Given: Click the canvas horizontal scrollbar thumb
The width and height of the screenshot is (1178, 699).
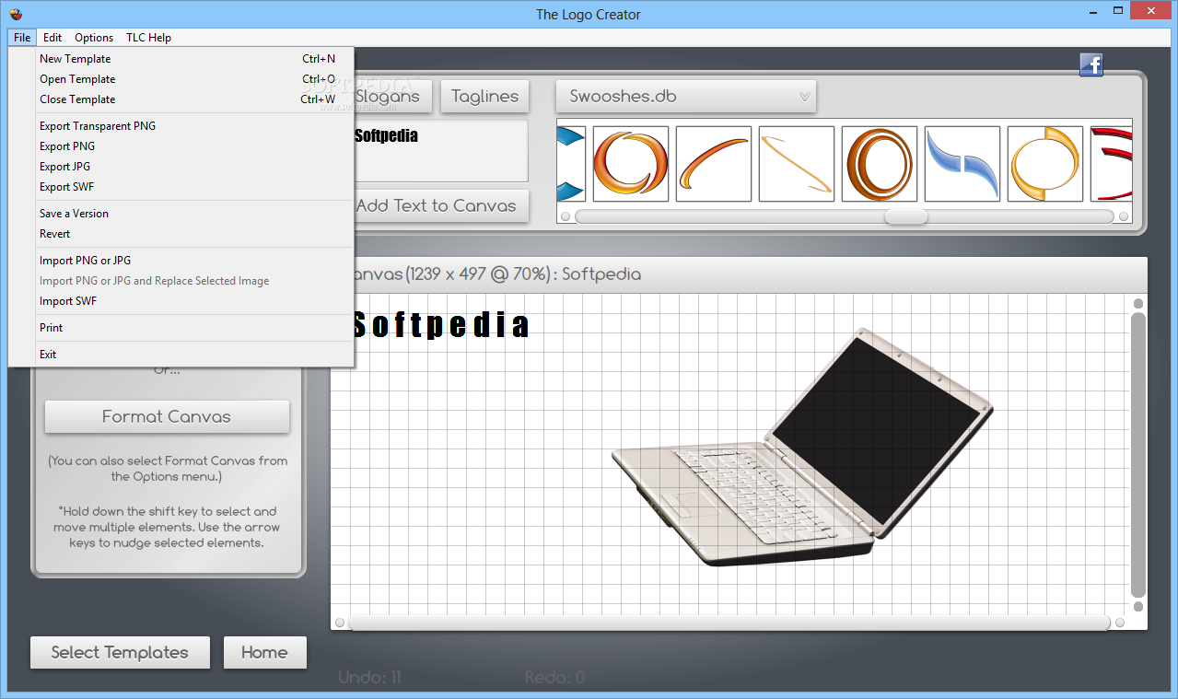Looking at the screenshot, I should [729, 623].
